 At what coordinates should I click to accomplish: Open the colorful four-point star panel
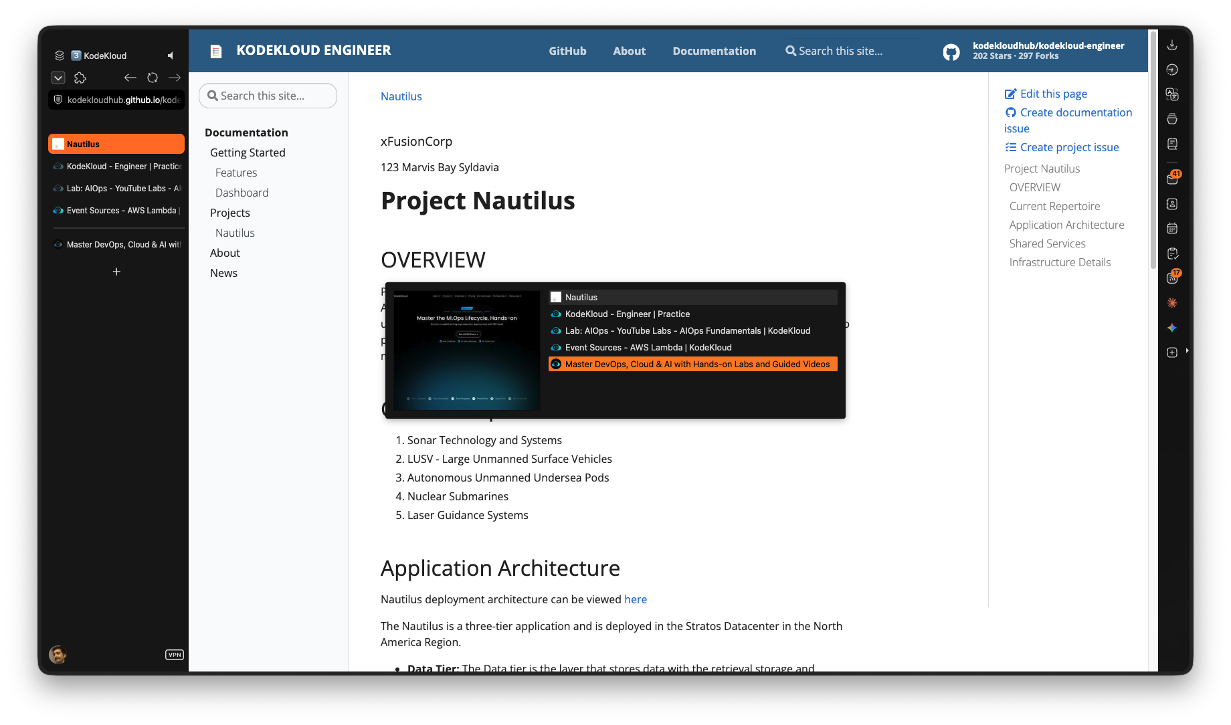pyautogui.click(x=1172, y=328)
